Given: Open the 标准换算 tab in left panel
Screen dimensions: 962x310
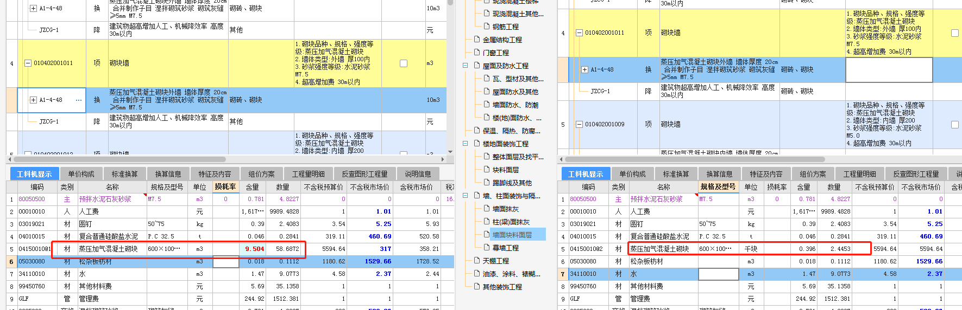Looking at the screenshot, I should (x=124, y=174).
